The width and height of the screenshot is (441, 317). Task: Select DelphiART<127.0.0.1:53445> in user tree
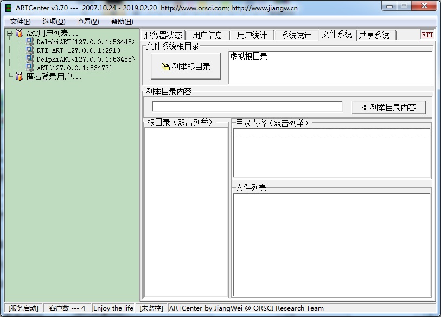(x=86, y=42)
